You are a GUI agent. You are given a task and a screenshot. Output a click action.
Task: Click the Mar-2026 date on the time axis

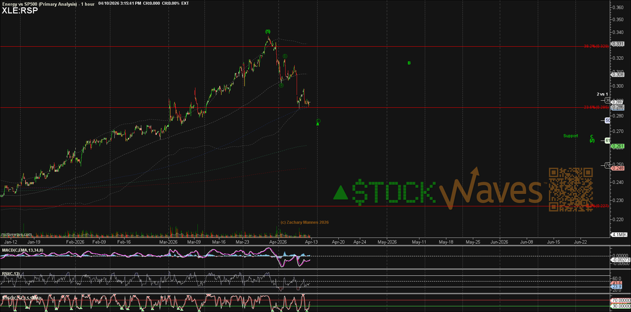pos(169,242)
